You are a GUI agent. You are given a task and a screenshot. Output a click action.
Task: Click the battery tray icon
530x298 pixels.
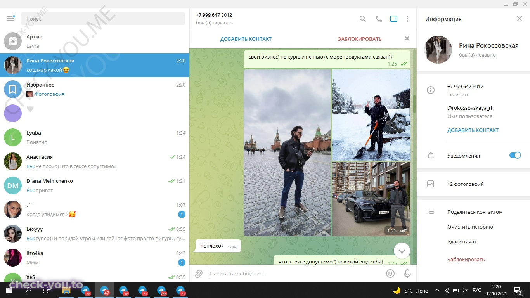pyautogui.click(x=456, y=290)
